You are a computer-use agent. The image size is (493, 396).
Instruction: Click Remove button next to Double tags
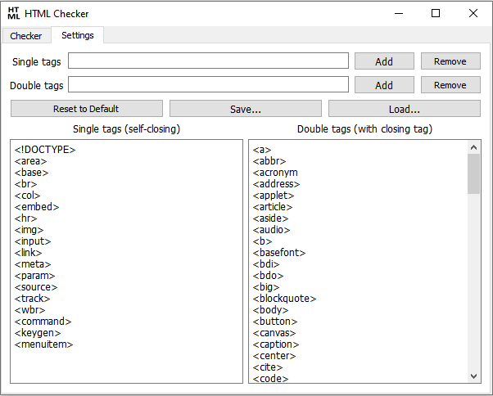[450, 85]
